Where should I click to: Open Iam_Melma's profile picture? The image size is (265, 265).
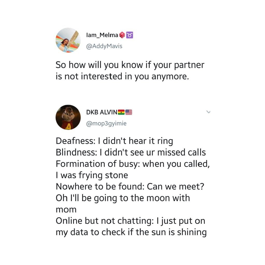click(x=68, y=40)
